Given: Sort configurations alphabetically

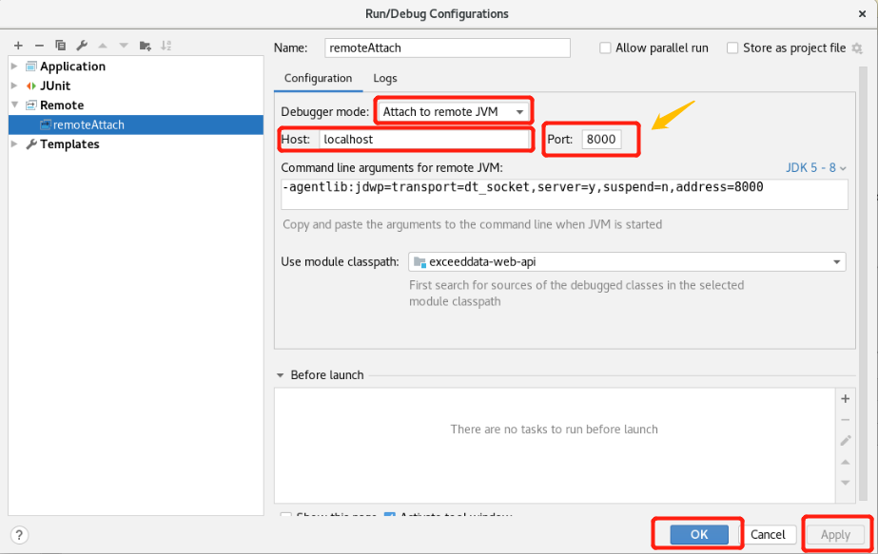Looking at the screenshot, I should pos(166,46).
